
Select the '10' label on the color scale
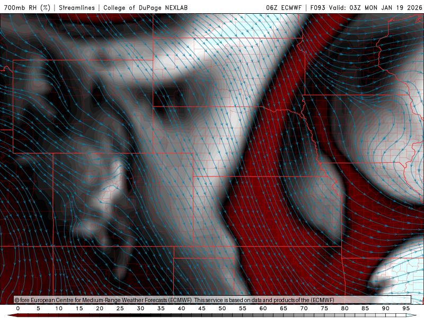59,308
